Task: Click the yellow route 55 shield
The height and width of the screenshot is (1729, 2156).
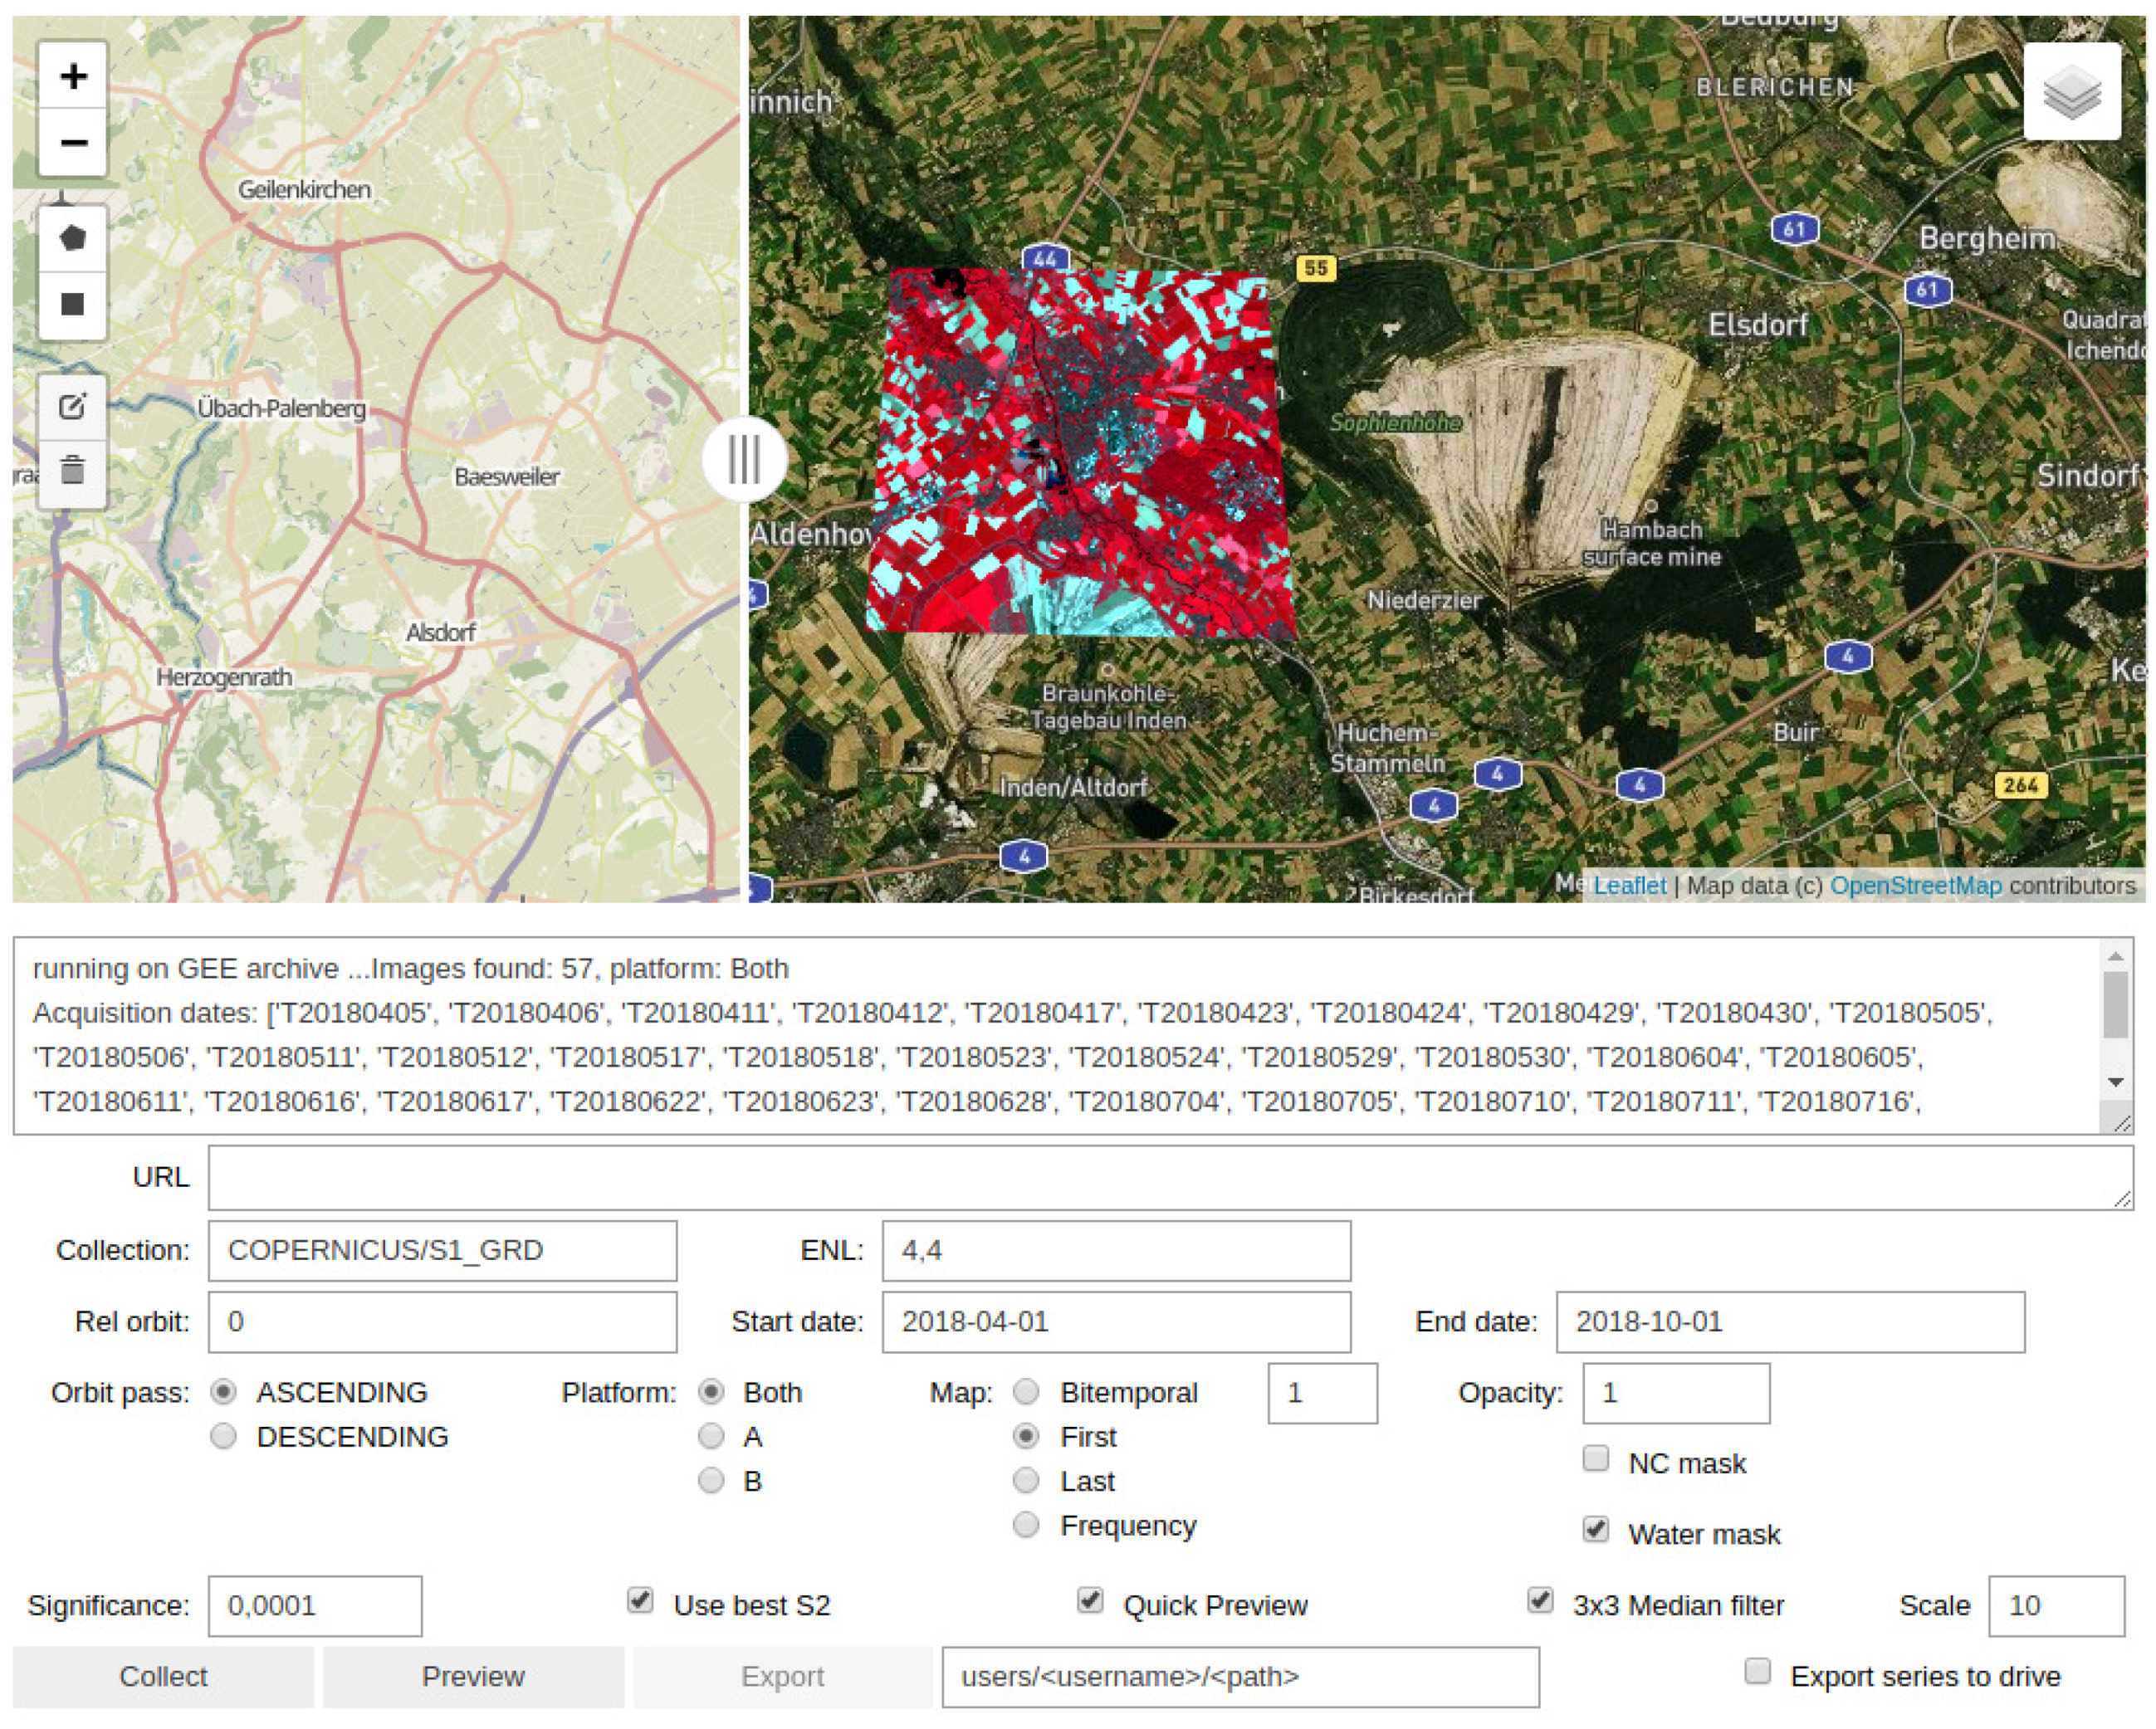Action: (x=1315, y=268)
